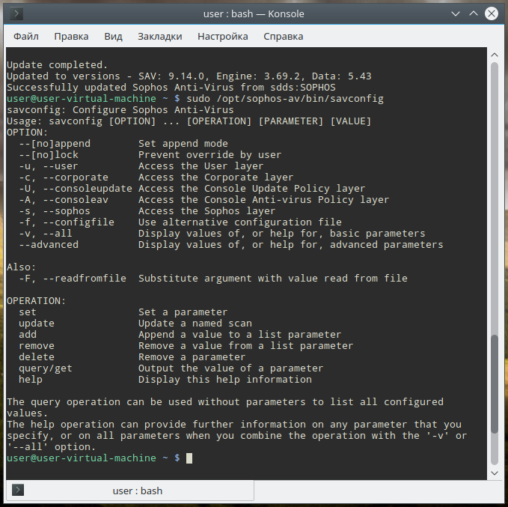This screenshot has height=507, width=508.
Task: Click the '-F, --readfromfile' text
Action: click(x=73, y=279)
